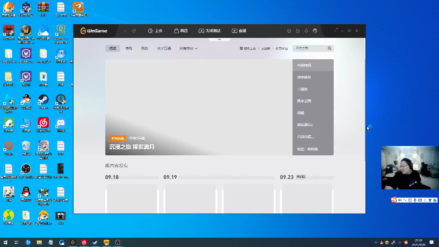Select the featured (精选) filter tab
Screen dimensions: 439x247
point(112,48)
